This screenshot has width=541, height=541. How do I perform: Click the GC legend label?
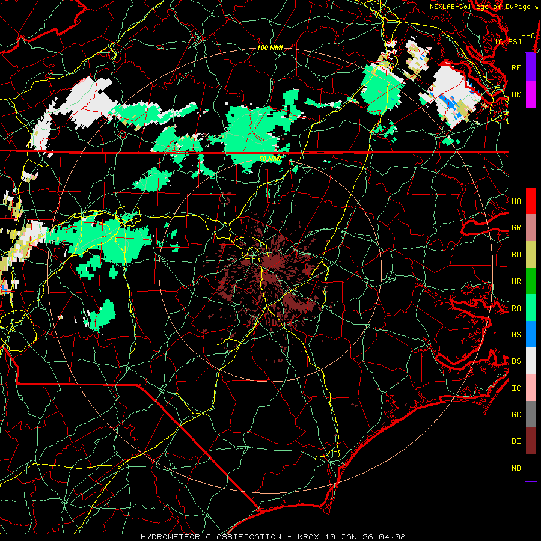[x=516, y=415]
